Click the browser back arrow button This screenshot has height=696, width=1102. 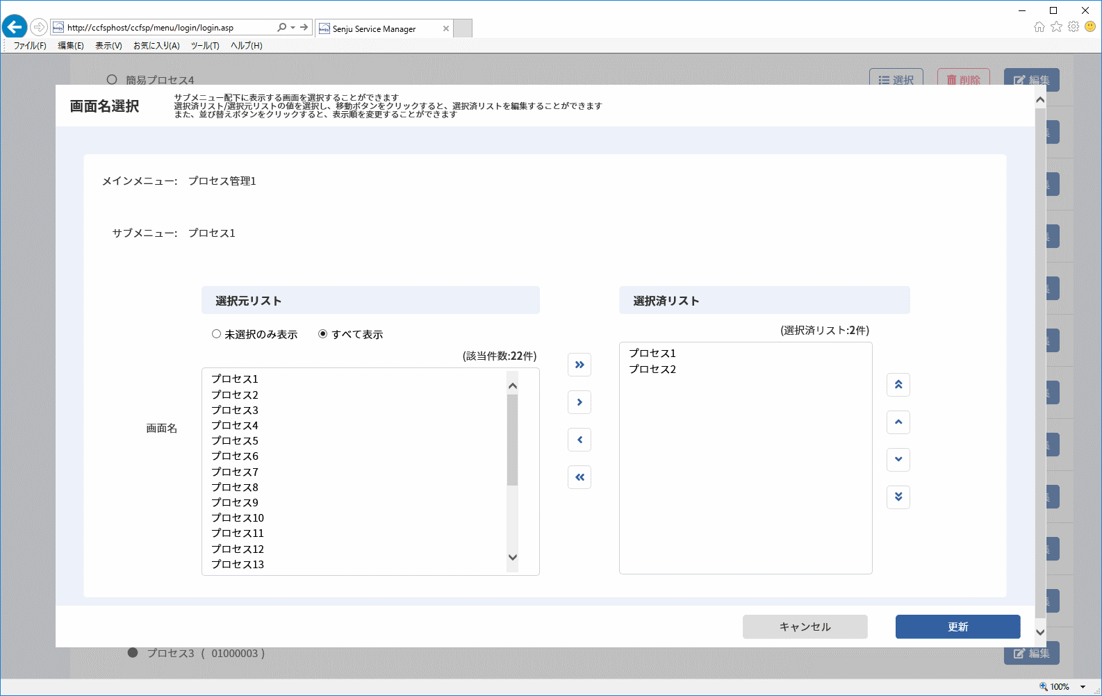coord(15,27)
